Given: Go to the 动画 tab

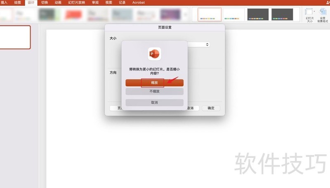Looking at the screenshot, I should point(58,2).
